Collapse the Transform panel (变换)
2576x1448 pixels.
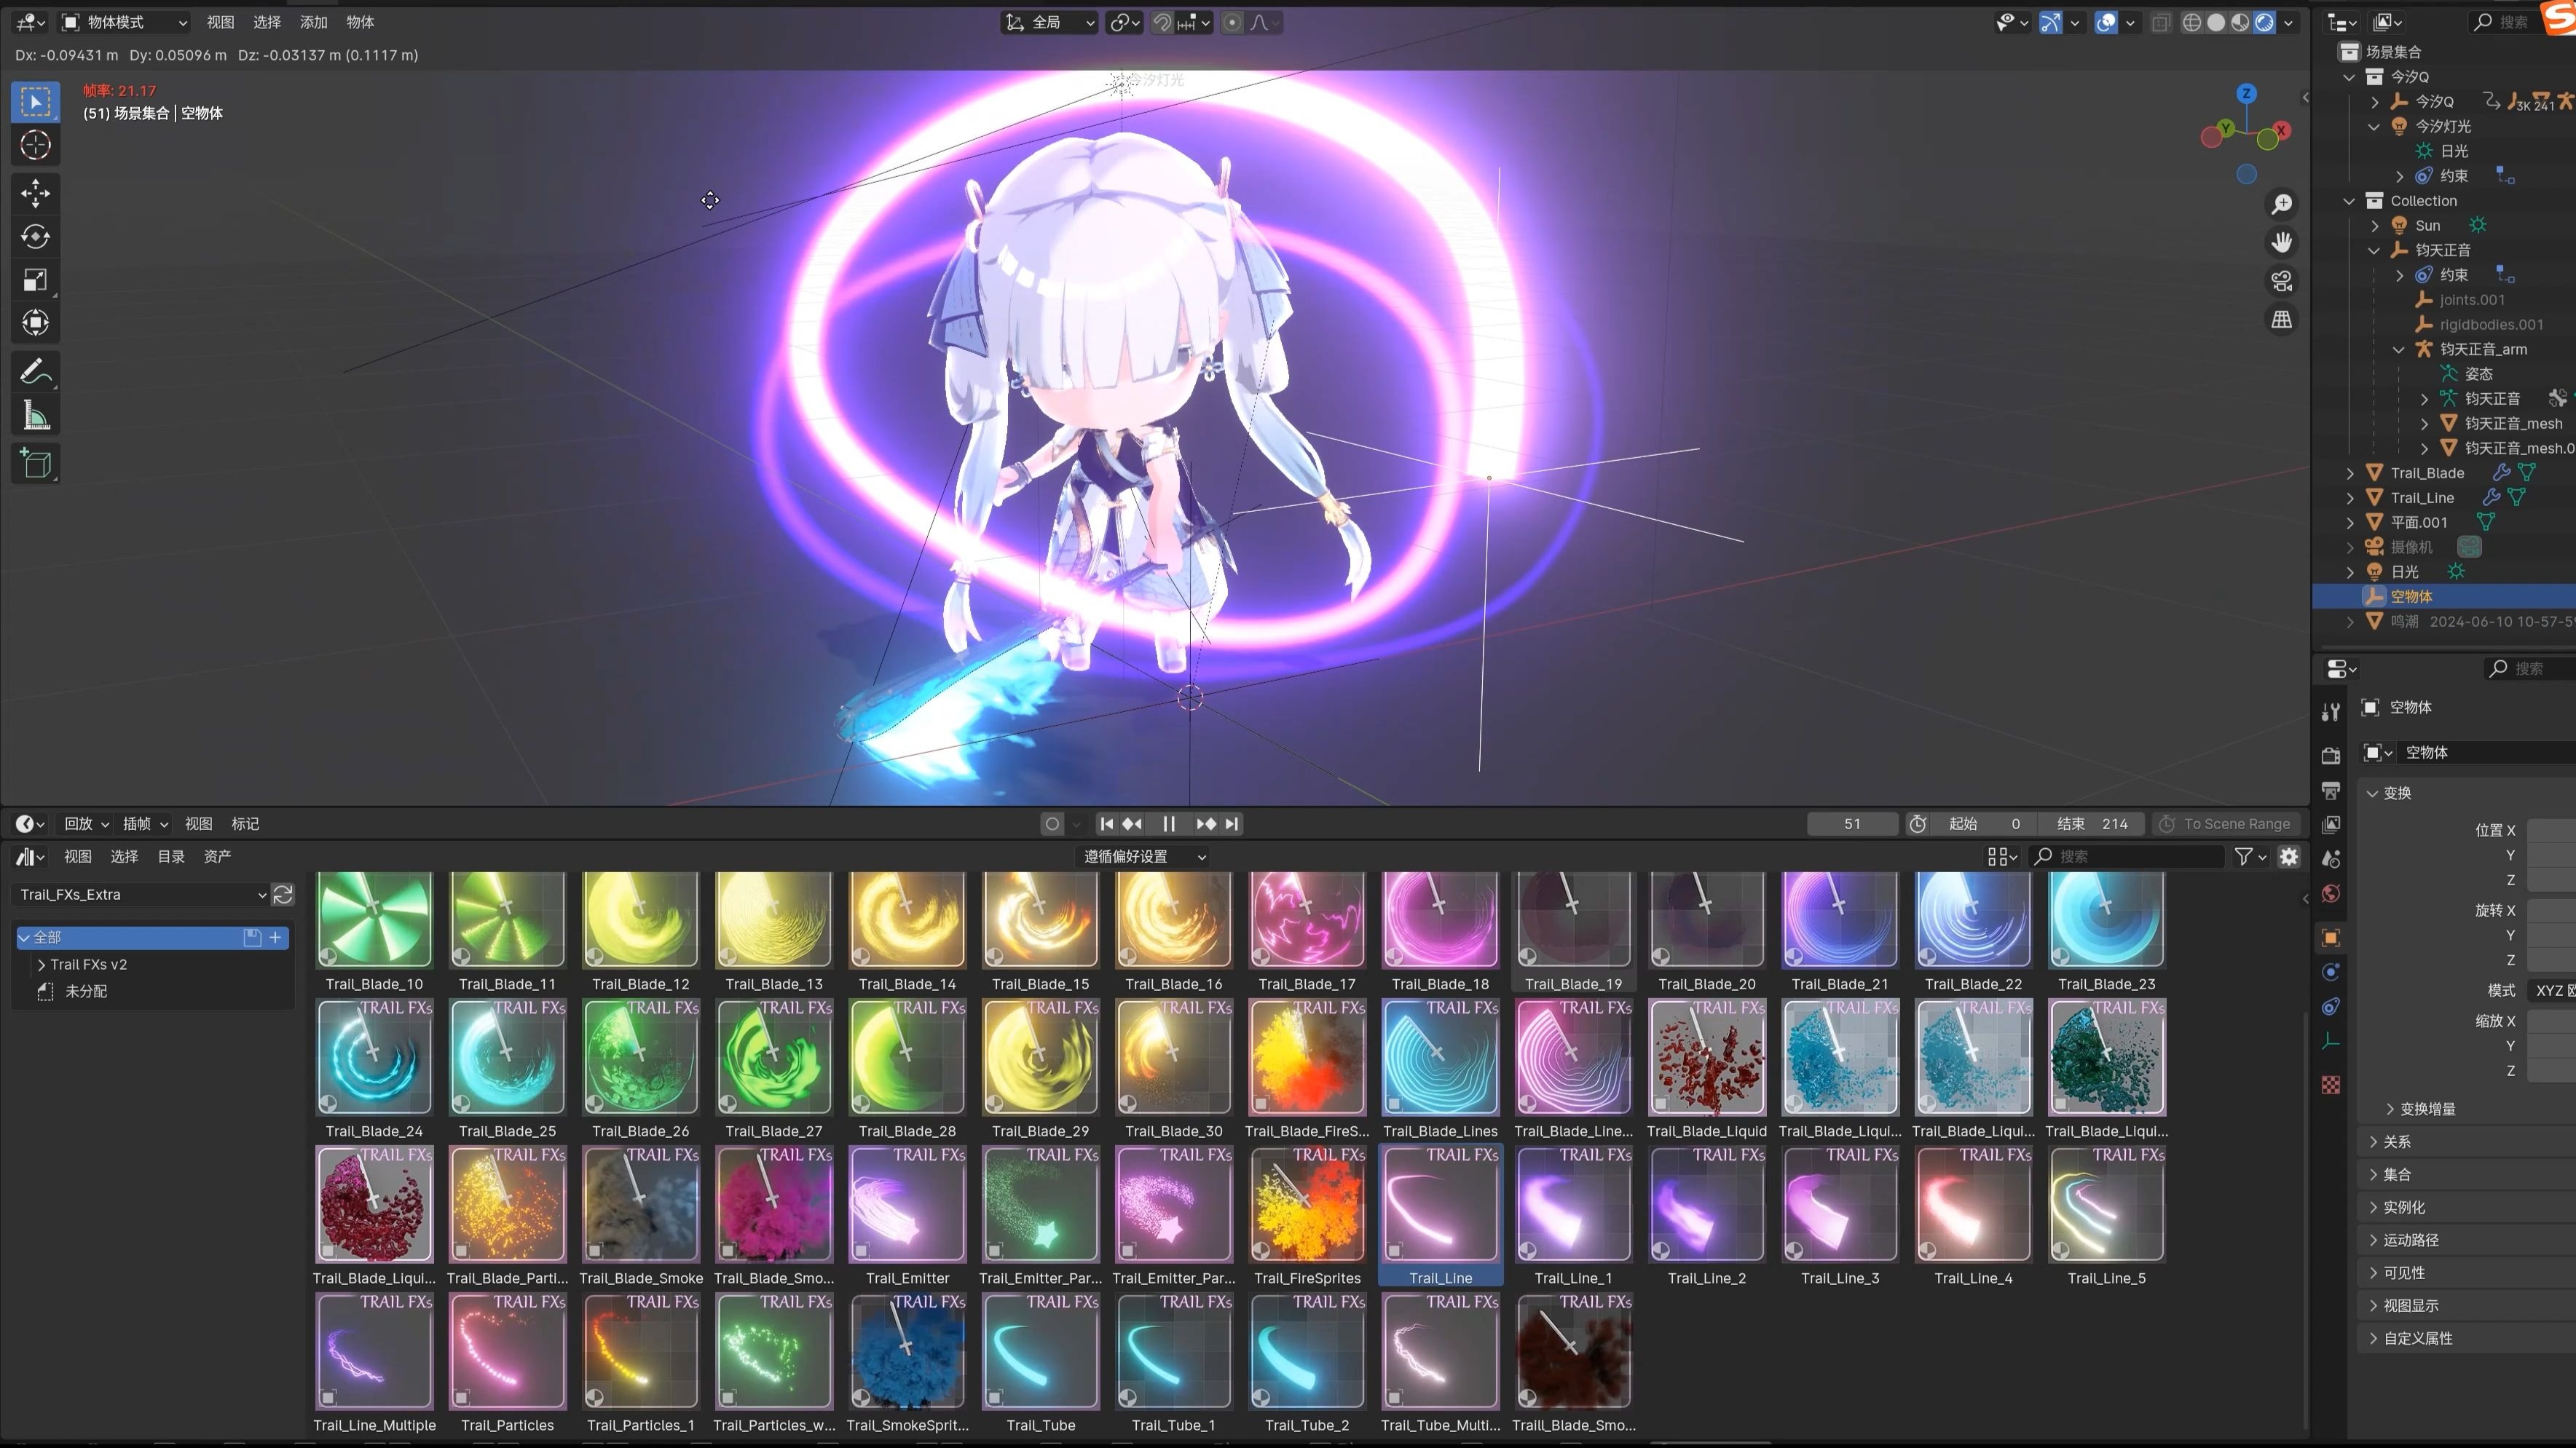pos(2396,793)
